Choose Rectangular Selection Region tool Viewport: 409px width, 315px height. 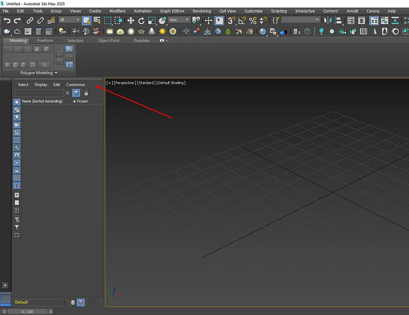click(108, 20)
